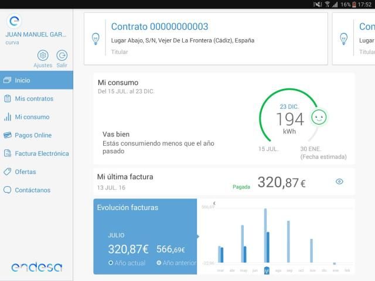Image resolution: width=375 pixels, height=281 pixels.
Task: View last invoice with the eye icon
Action: pyautogui.click(x=339, y=181)
